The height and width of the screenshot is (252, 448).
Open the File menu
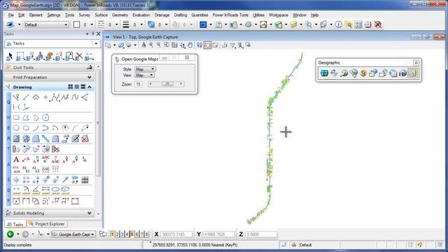(x=11, y=15)
